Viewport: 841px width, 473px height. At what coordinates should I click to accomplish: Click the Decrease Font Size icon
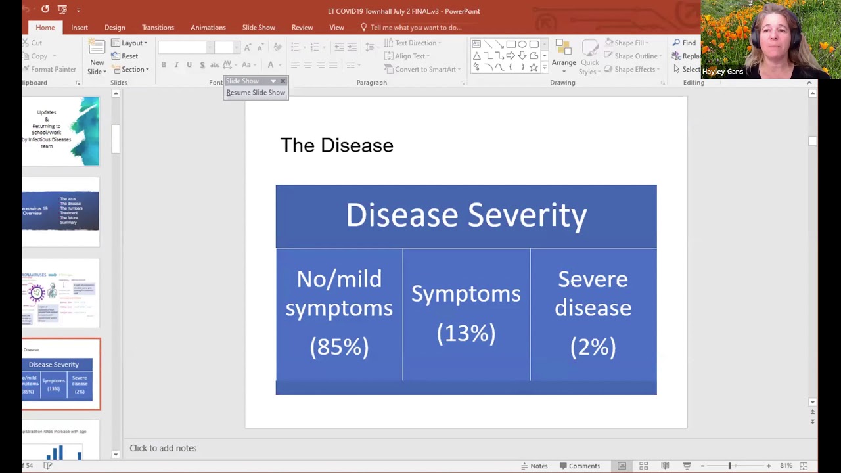[260, 47]
